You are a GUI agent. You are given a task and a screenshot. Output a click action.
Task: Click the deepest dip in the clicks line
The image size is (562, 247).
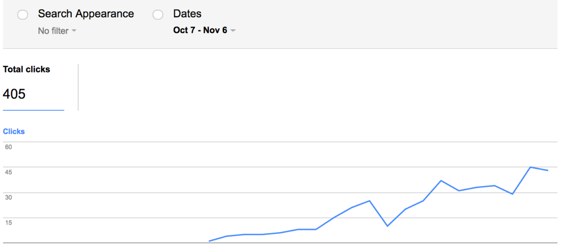click(x=387, y=226)
